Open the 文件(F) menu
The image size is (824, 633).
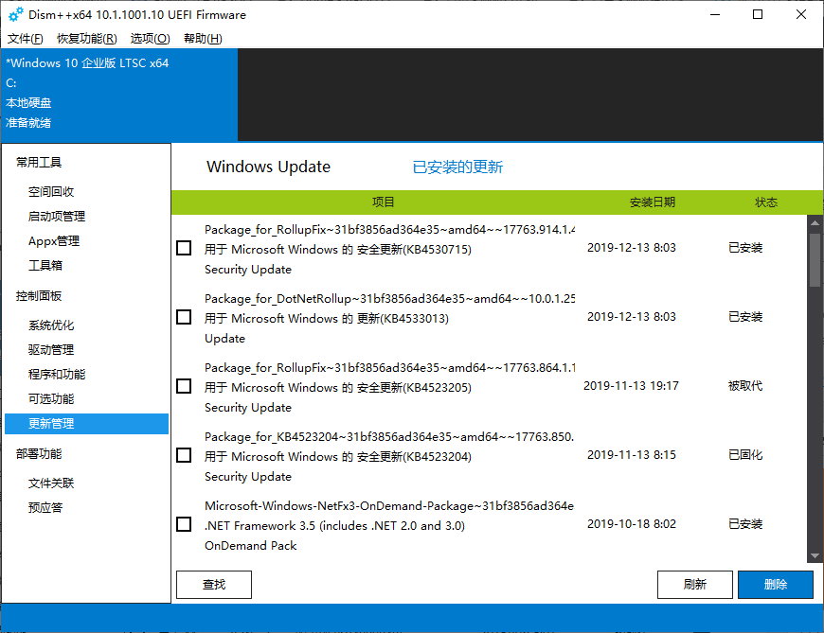click(x=26, y=38)
